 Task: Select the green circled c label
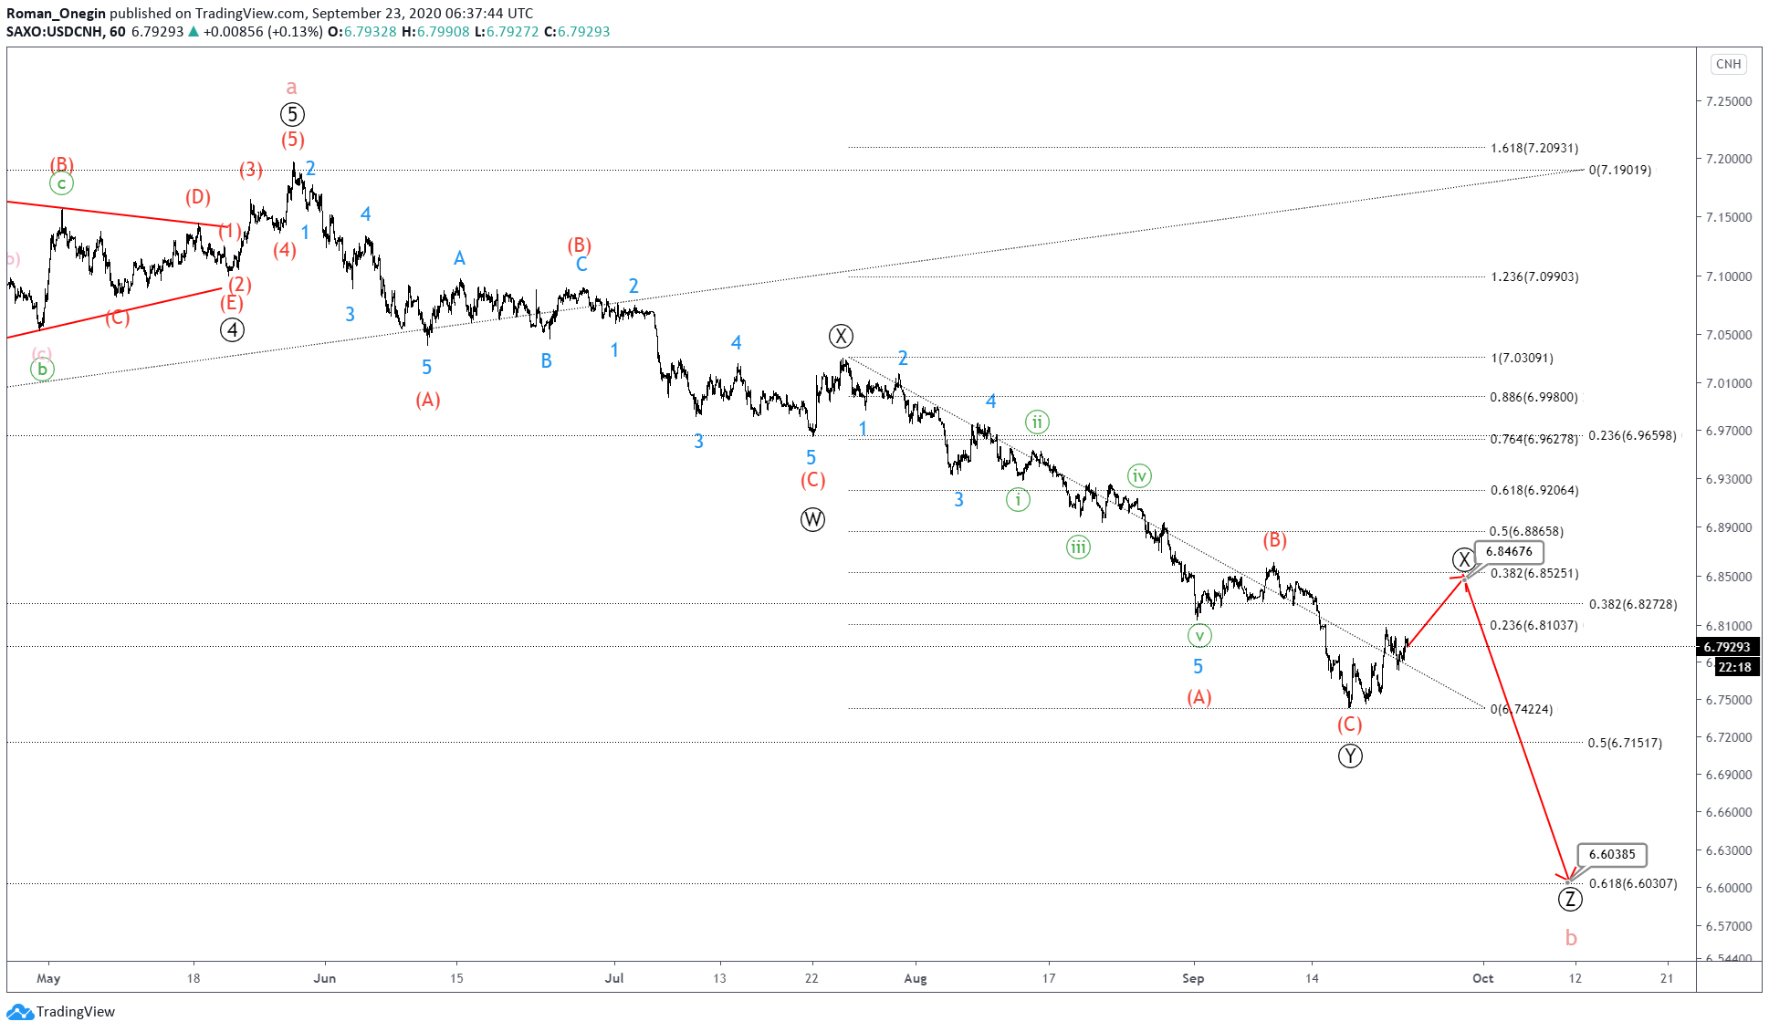pos(61,183)
